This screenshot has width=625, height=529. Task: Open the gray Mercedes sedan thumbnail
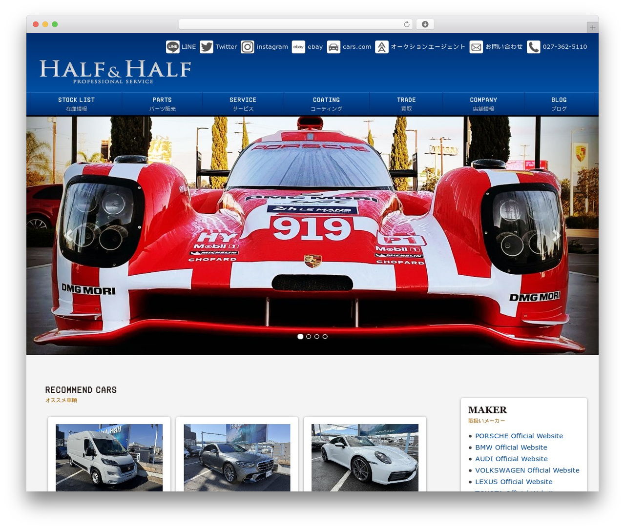tap(237, 458)
